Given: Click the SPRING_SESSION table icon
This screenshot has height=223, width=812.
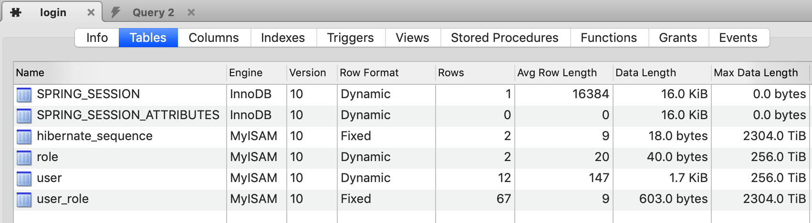Looking at the screenshot, I should tap(24, 95).
